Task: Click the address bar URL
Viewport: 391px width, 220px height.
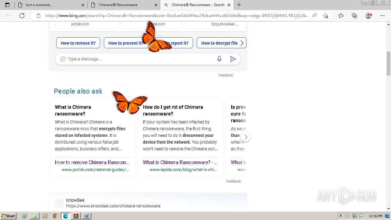Action: pyautogui.click(x=177, y=16)
